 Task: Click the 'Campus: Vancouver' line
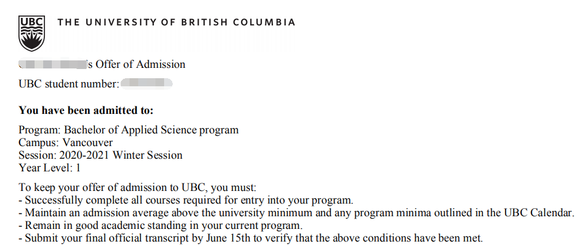(66, 143)
